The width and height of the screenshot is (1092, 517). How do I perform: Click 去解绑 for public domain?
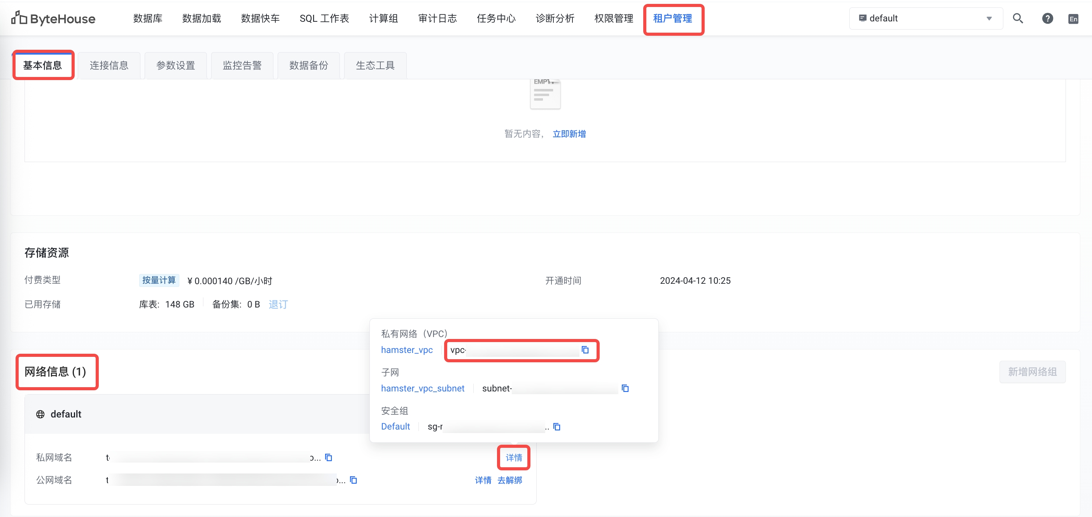coord(509,480)
